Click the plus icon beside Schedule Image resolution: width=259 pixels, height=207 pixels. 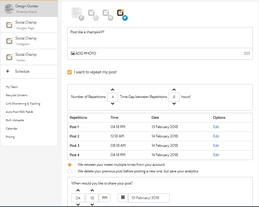click(8, 71)
